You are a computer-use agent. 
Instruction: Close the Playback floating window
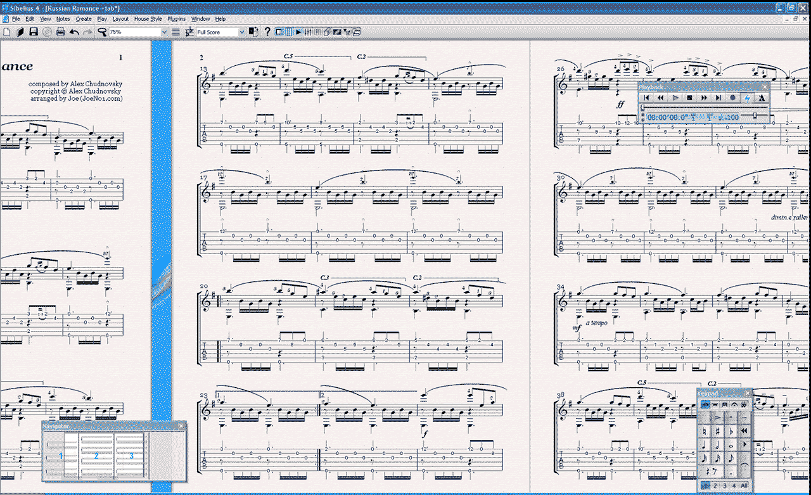click(765, 87)
